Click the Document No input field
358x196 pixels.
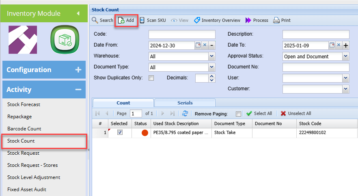coord(316,67)
